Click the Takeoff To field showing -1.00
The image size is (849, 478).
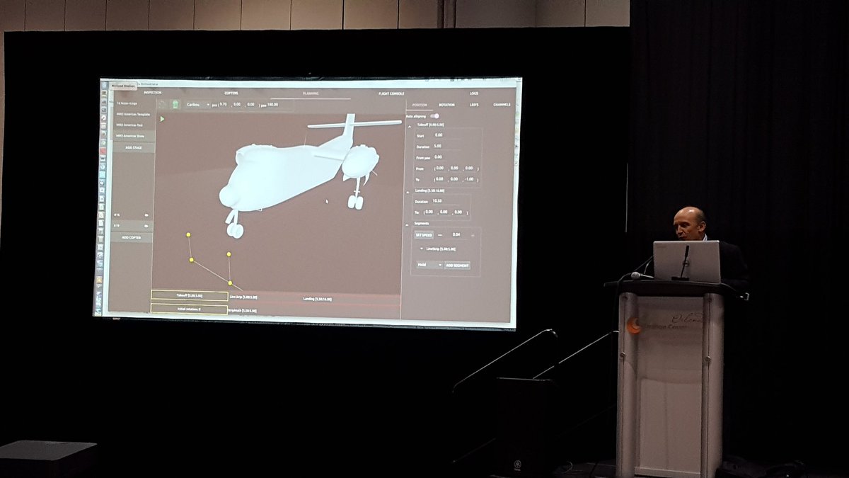pos(469,179)
